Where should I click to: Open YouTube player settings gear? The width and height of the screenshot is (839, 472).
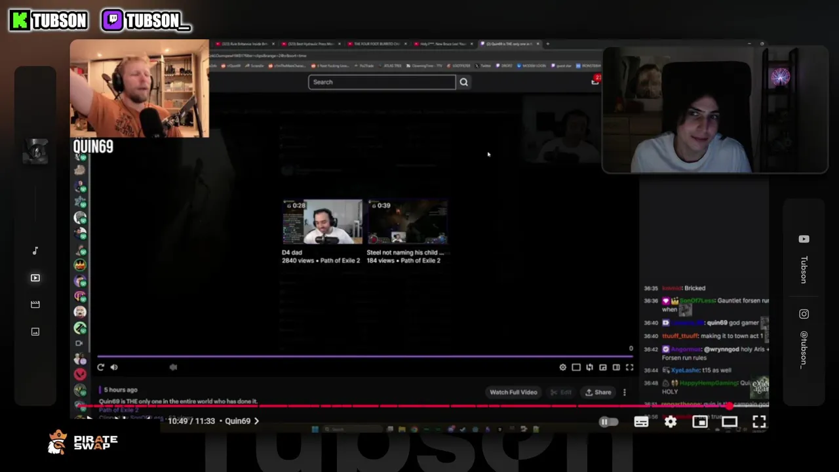pos(671,422)
